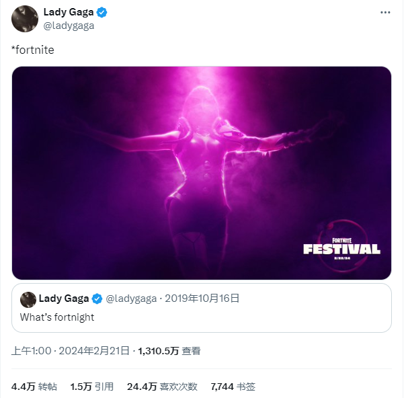The height and width of the screenshot is (398, 404).
Task: Open the Fortnite Festival image
Action: [x=202, y=173]
